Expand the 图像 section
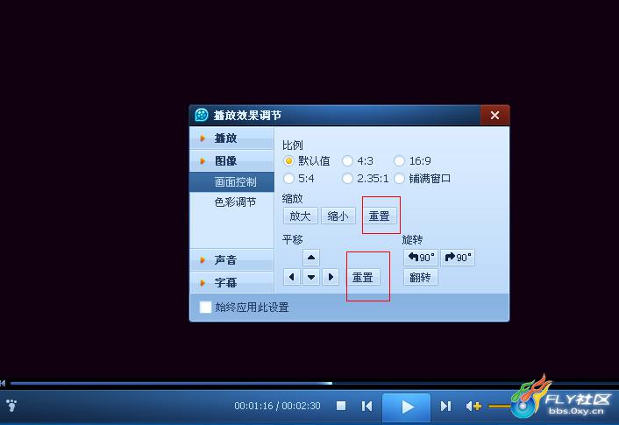Image resolution: width=619 pixels, height=425 pixels. pos(231,161)
